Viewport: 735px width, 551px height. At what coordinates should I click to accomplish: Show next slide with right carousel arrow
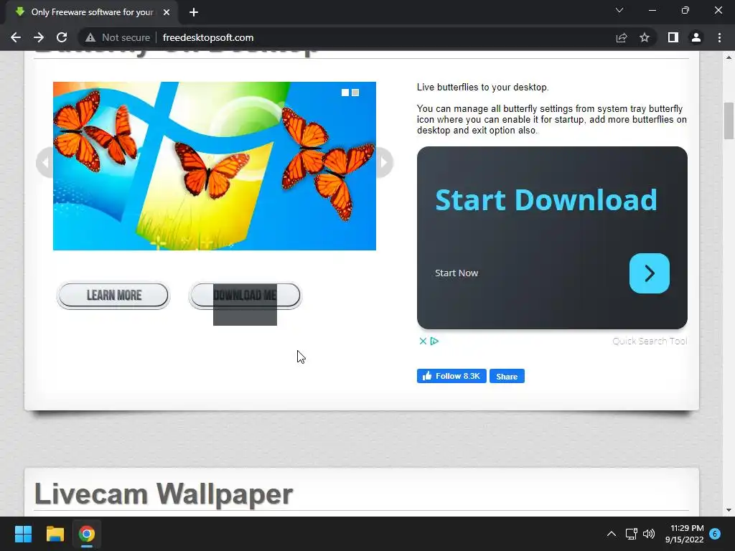click(x=384, y=163)
